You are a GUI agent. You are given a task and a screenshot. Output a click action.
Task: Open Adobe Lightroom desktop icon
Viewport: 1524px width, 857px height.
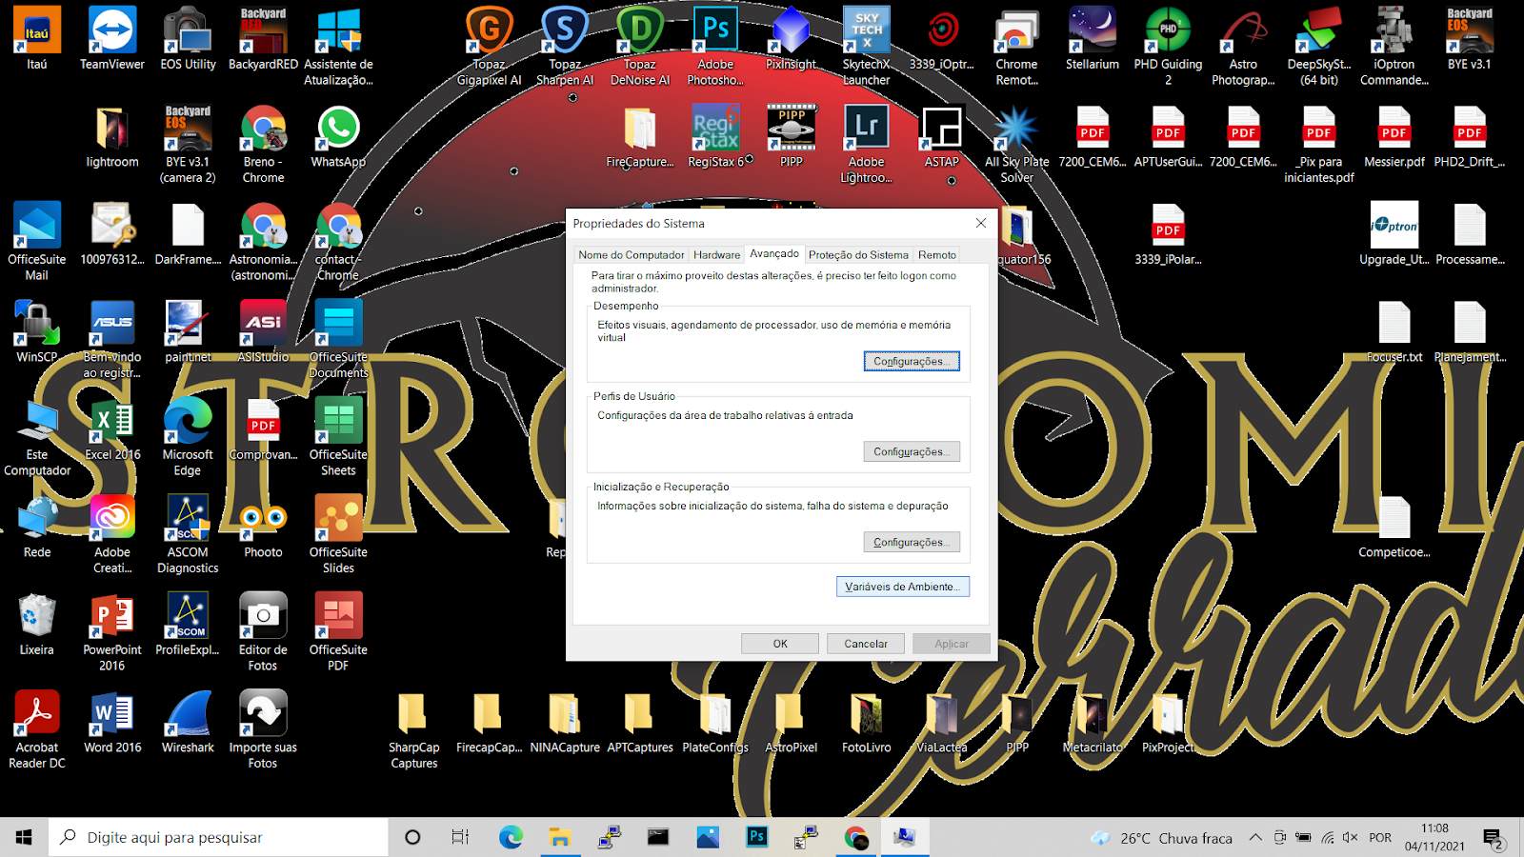click(866, 144)
